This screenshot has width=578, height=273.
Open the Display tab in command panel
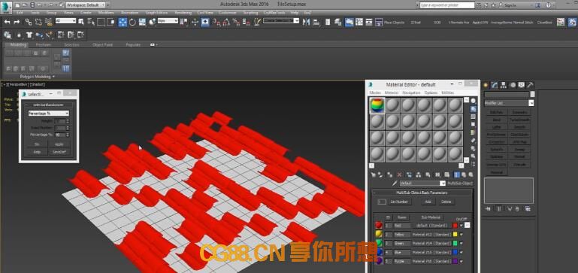[x=521, y=85]
